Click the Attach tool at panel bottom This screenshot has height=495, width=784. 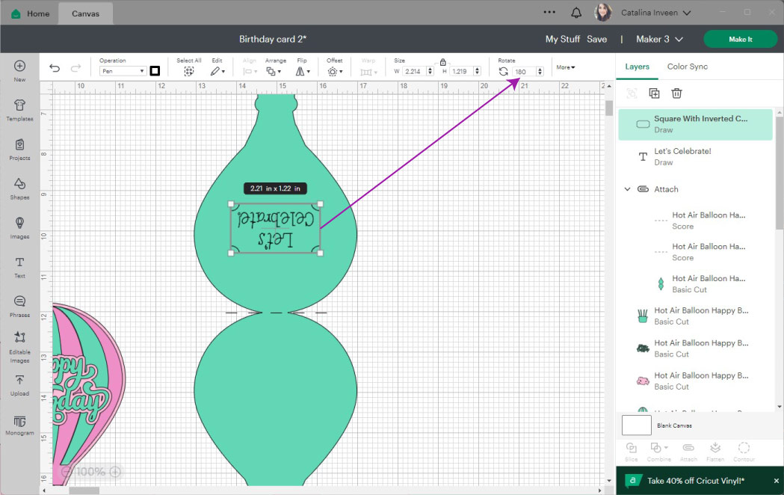[688, 452]
